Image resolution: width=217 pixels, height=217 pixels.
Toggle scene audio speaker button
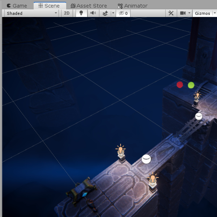coord(93,13)
